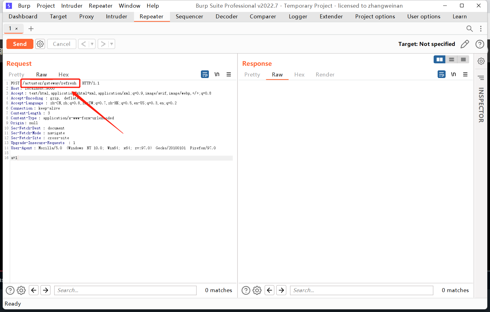Click the Request search input field

(125, 290)
